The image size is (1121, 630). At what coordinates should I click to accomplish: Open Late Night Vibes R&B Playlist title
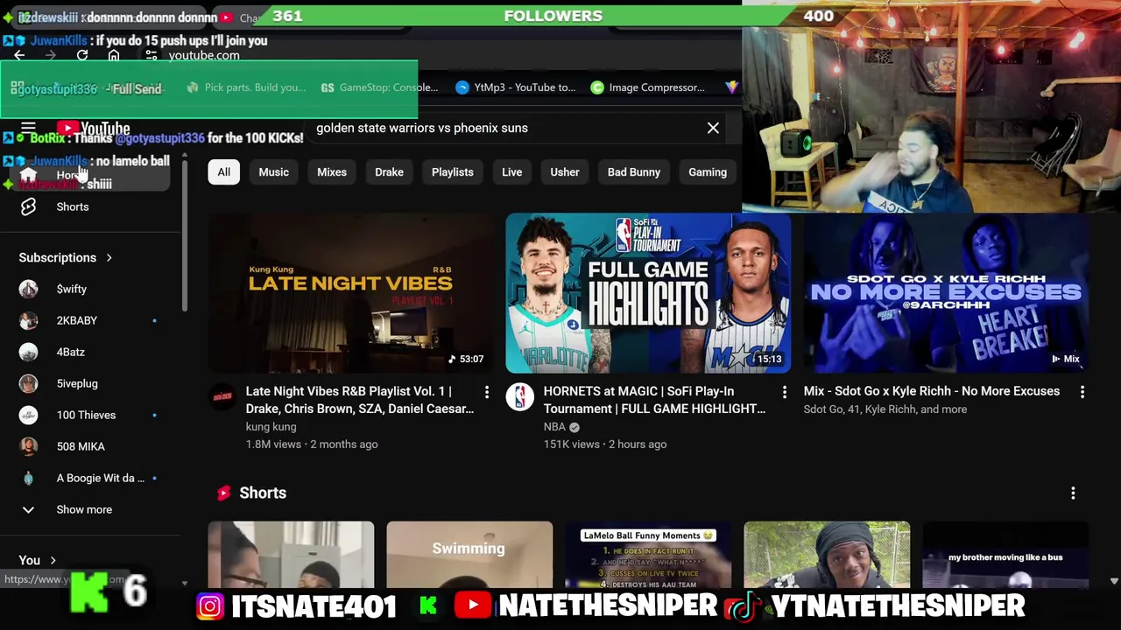360,400
